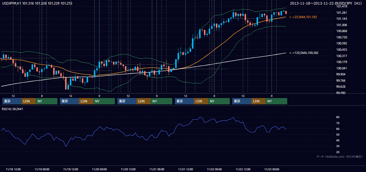Click the orange 25 SMA 101.183 label
Viewport: 366px width, 172px height.
tap(303, 17)
